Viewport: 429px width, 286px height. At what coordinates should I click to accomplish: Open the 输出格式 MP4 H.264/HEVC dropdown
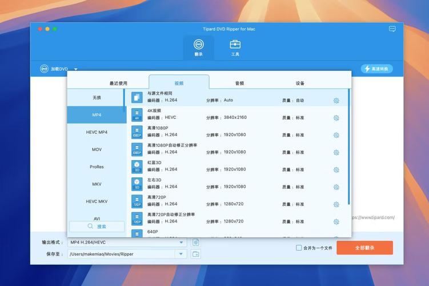[x=127, y=242]
